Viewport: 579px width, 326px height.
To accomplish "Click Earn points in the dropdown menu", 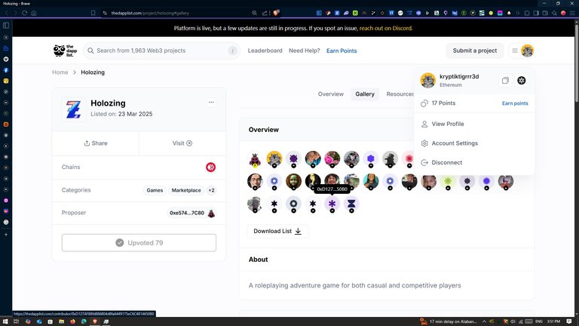I will [x=515, y=103].
